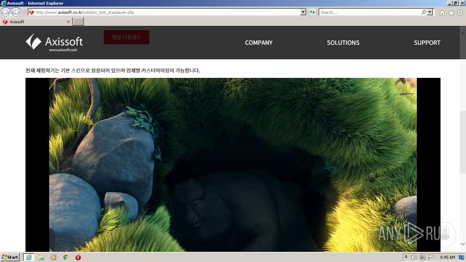
Task: Open the Windows Start menu
Action: [10, 257]
